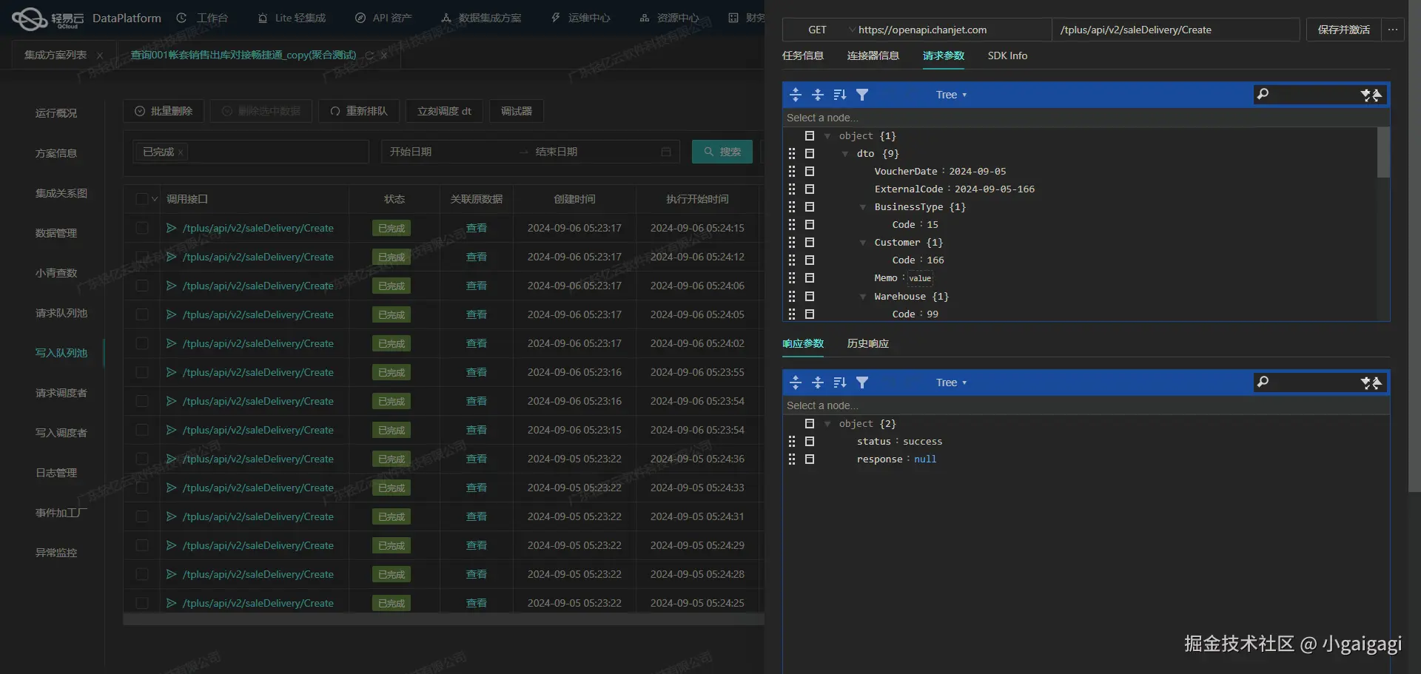Open 工作台 in top navigation
The image size is (1421, 674).
click(x=203, y=18)
